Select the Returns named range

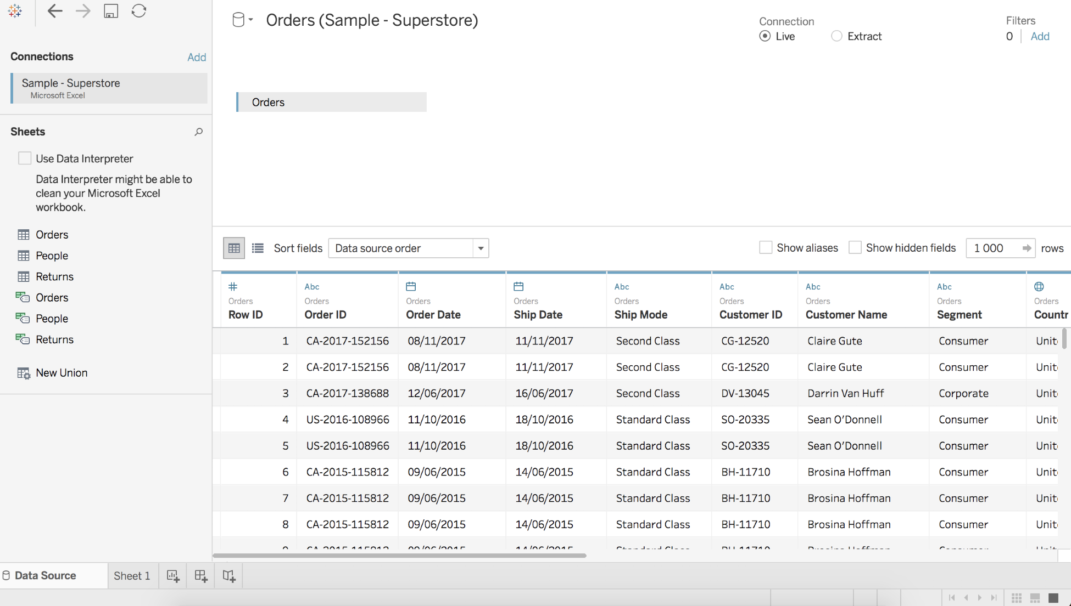[x=54, y=339]
